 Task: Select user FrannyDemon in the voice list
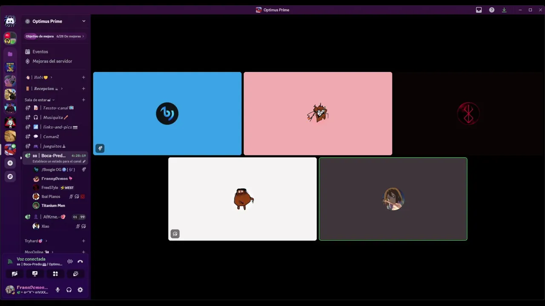pyautogui.click(x=60, y=178)
